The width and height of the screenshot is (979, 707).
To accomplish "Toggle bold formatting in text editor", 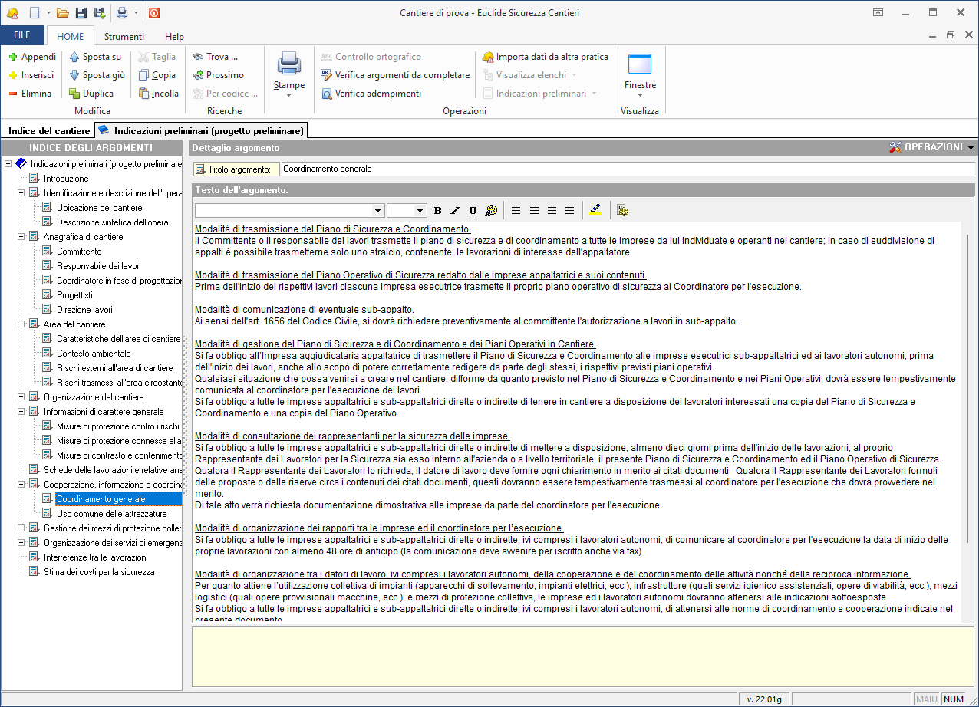I will click(437, 210).
